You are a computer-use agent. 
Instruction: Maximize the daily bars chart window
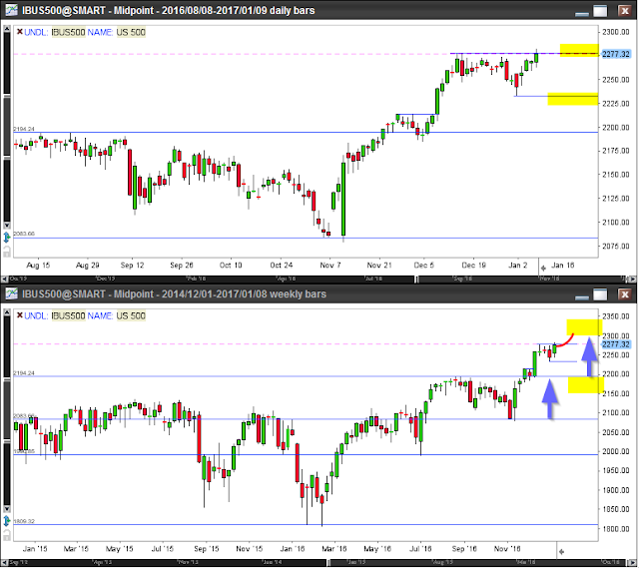point(600,11)
